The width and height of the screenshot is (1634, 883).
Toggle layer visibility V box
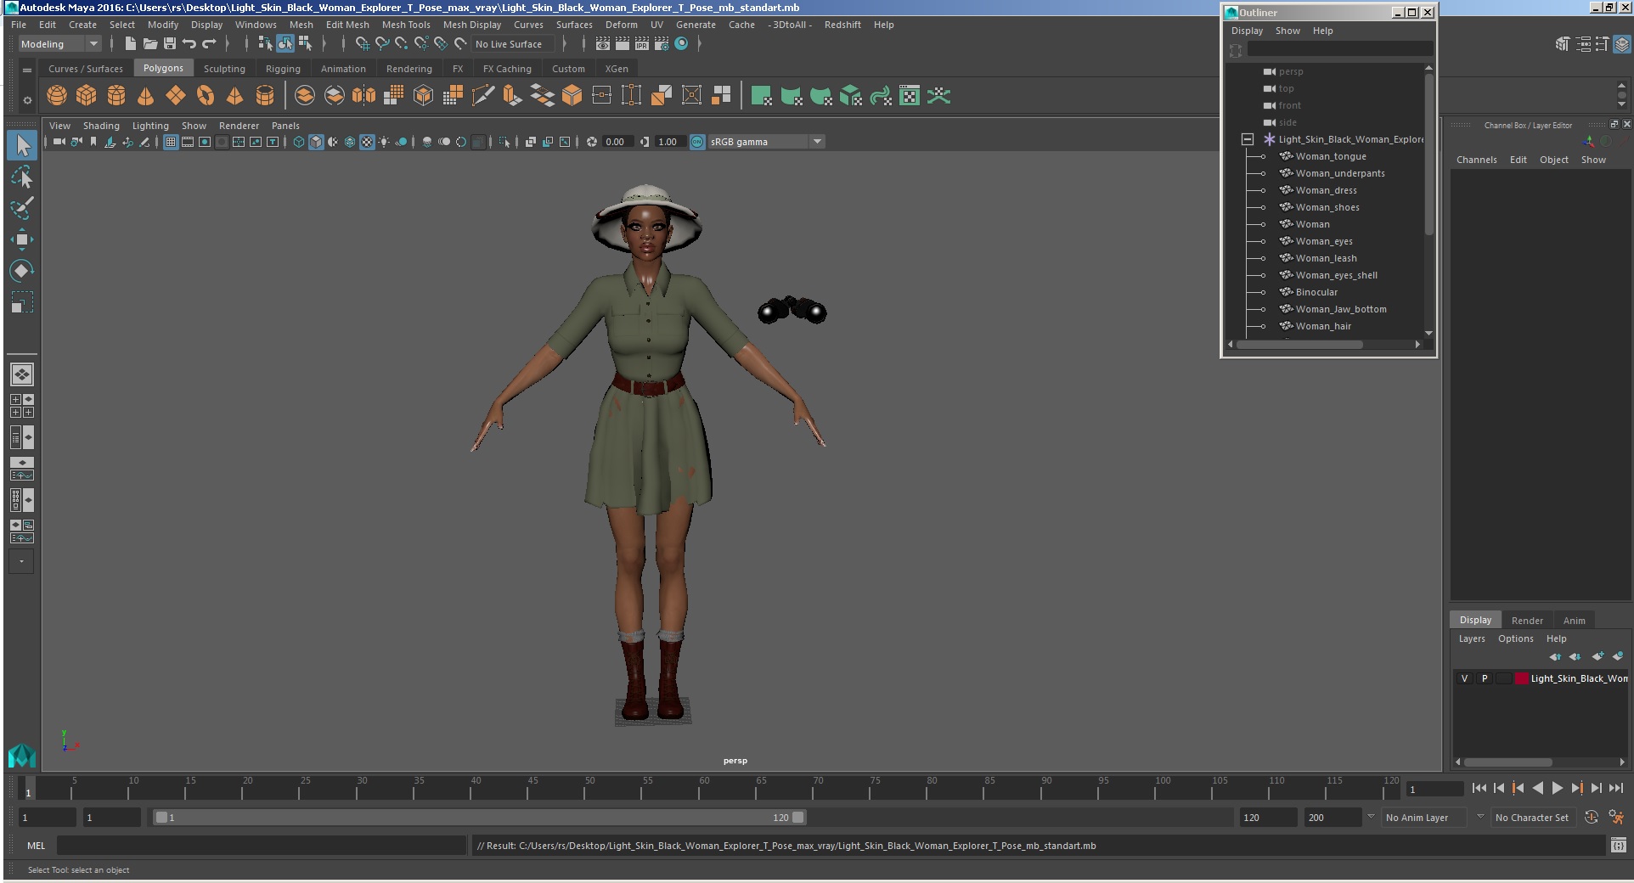(1464, 678)
